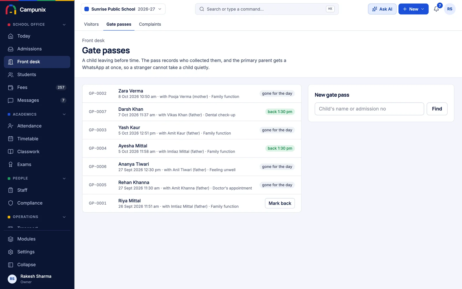Switch to the Complaints tab
The image size is (462, 289).
[150, 24]
